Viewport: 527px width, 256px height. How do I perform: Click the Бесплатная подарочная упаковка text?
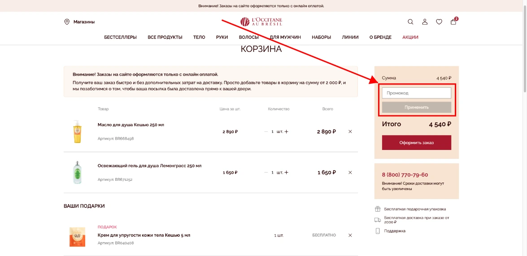(415, 209)
